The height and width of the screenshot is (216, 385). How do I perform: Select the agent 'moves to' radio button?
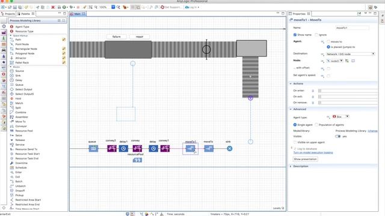pyautogui.click(x=328, y=41)
